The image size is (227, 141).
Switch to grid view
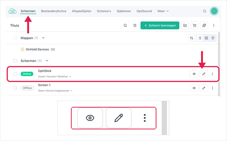[206, 38]
